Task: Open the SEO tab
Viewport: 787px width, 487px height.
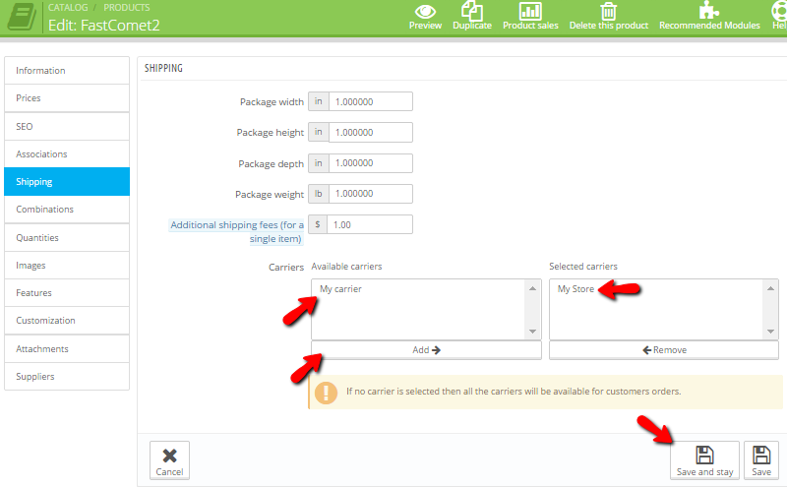Action: (67, 127)
